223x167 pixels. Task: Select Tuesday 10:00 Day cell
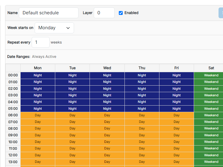click(72, 142)
